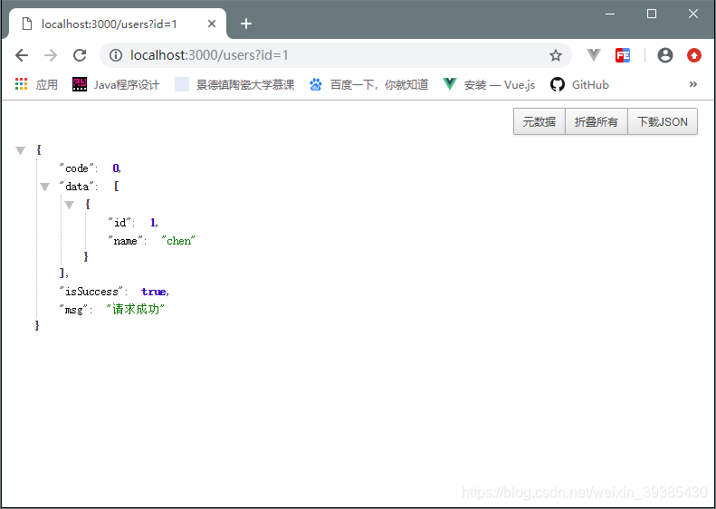The image size is (716, 509).
Task: Open 百度一下，你就知道 bookmark
Action: (x=369, y=84)
